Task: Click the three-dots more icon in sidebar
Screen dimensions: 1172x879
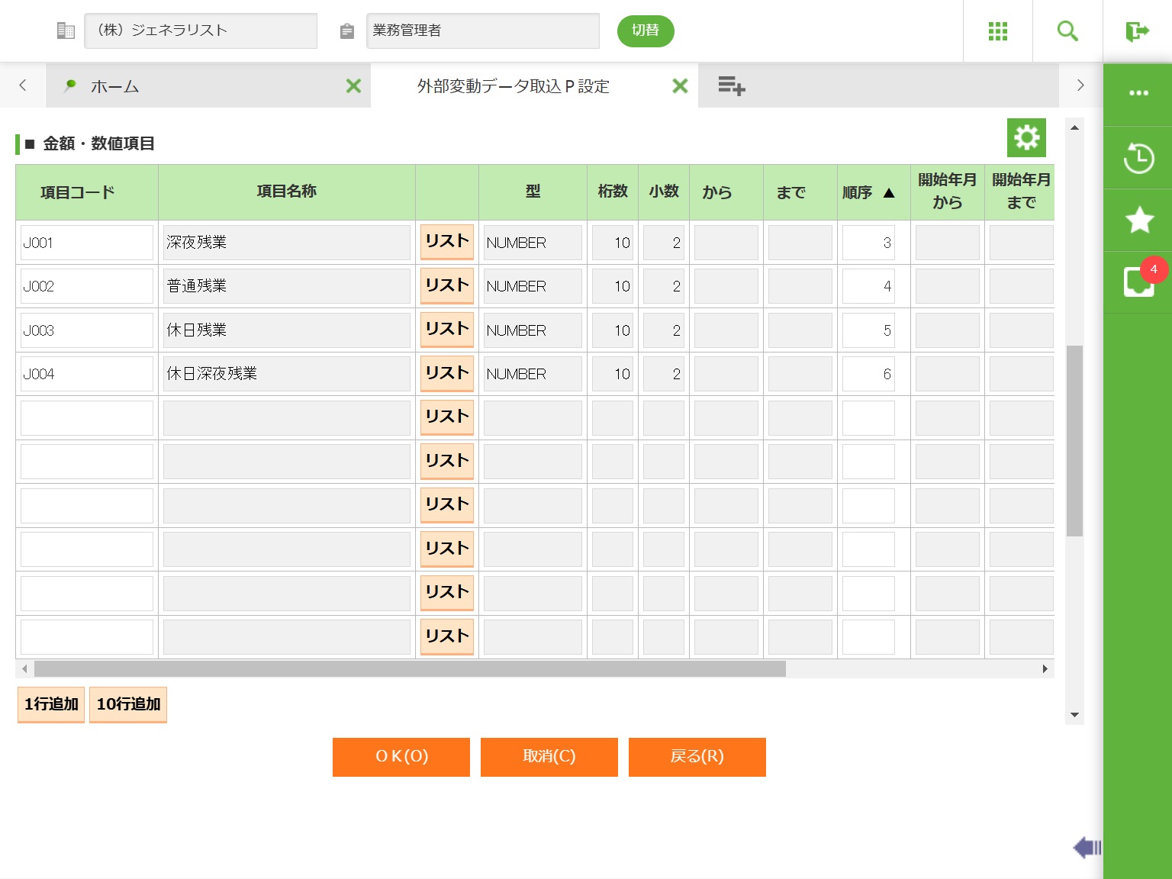Action: [1138, 93]
